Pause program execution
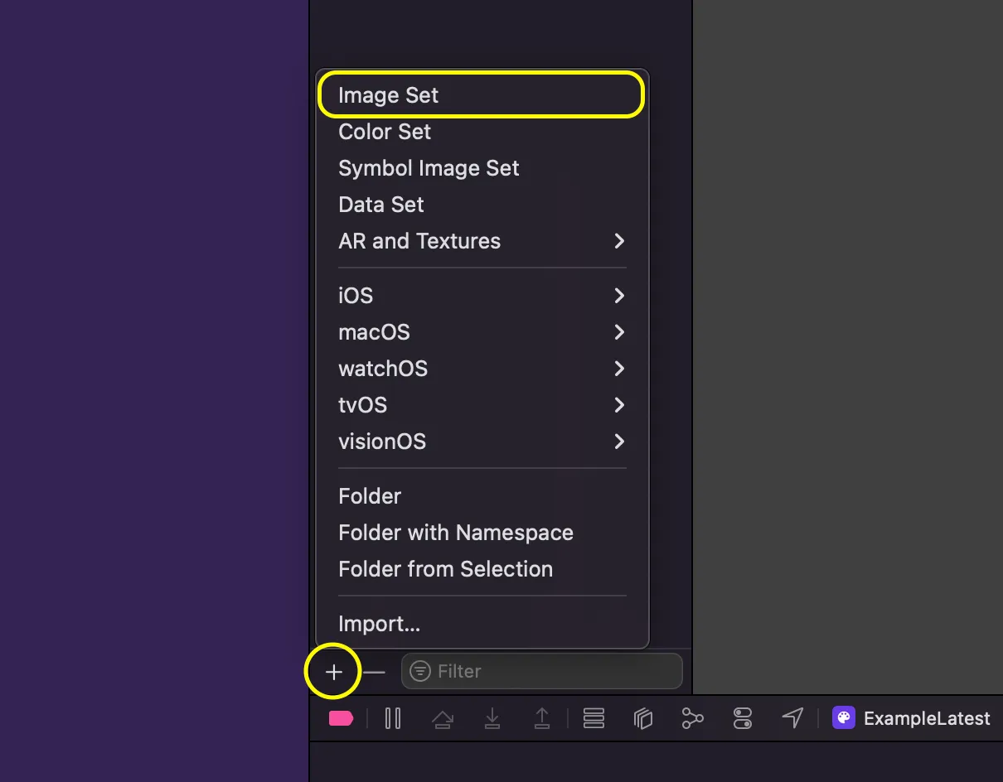The width and height of the screenshot is (1003, 782). click(393, 718)
